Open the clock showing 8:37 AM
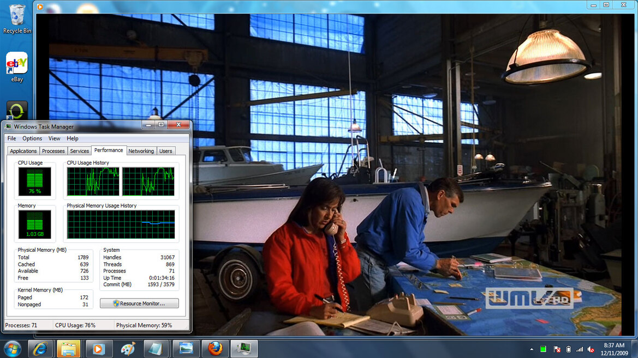Screen dimensions: 638x358 (614, 349)
